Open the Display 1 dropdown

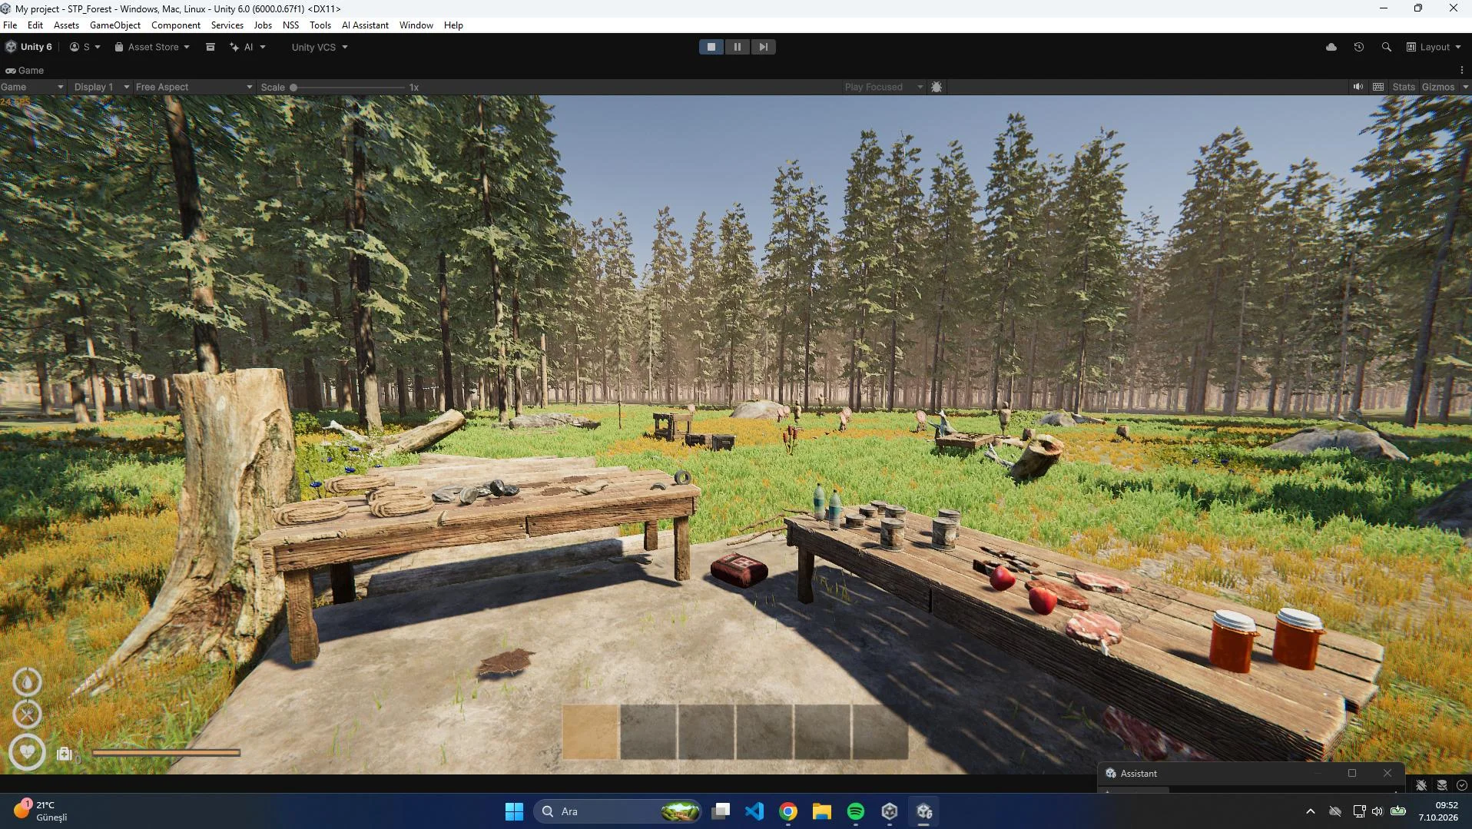coord(101,87)
